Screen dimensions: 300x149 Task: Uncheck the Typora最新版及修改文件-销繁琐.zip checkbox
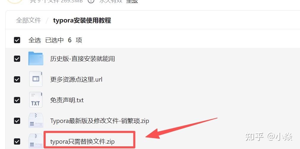pyautogui.click(x=17, y=121)
